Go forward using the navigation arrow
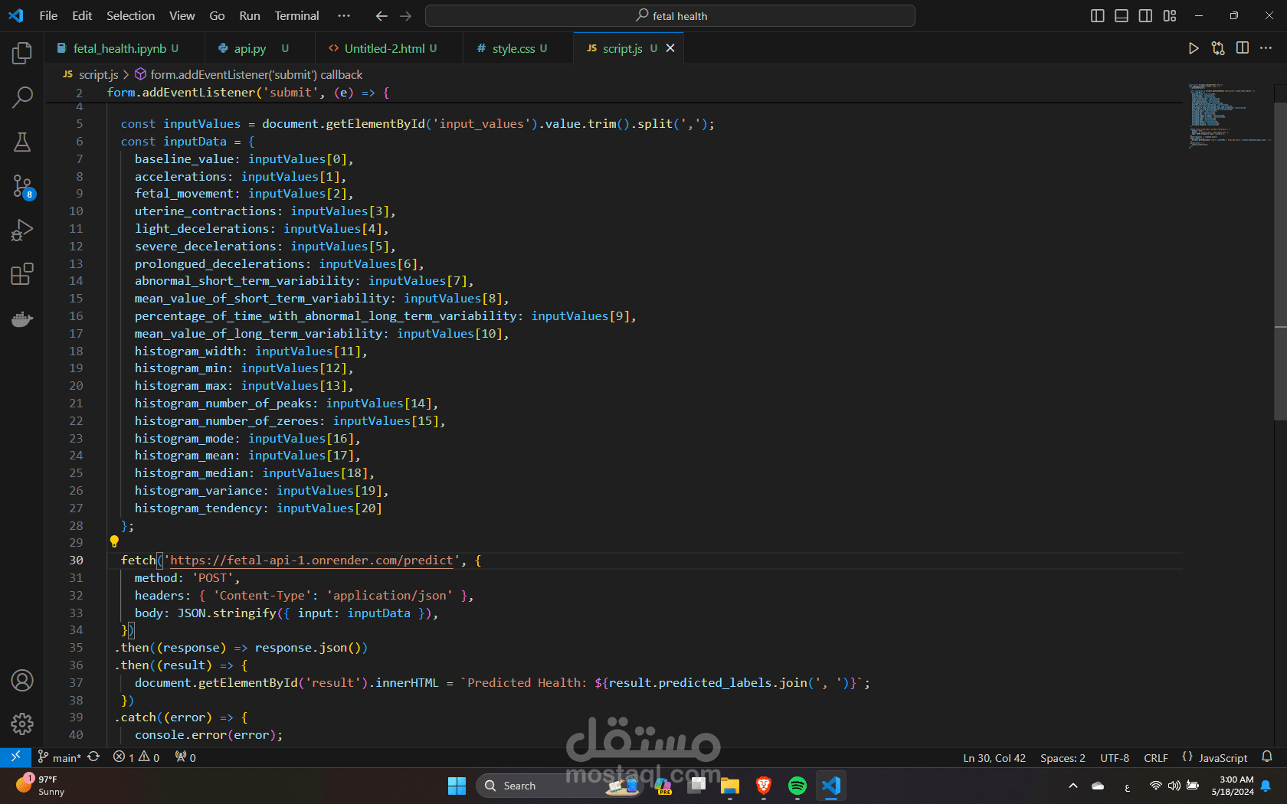 coord(406,16)
